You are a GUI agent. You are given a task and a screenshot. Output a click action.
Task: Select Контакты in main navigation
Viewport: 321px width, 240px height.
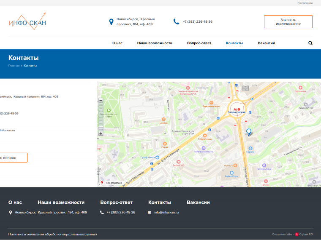(234, 43)
